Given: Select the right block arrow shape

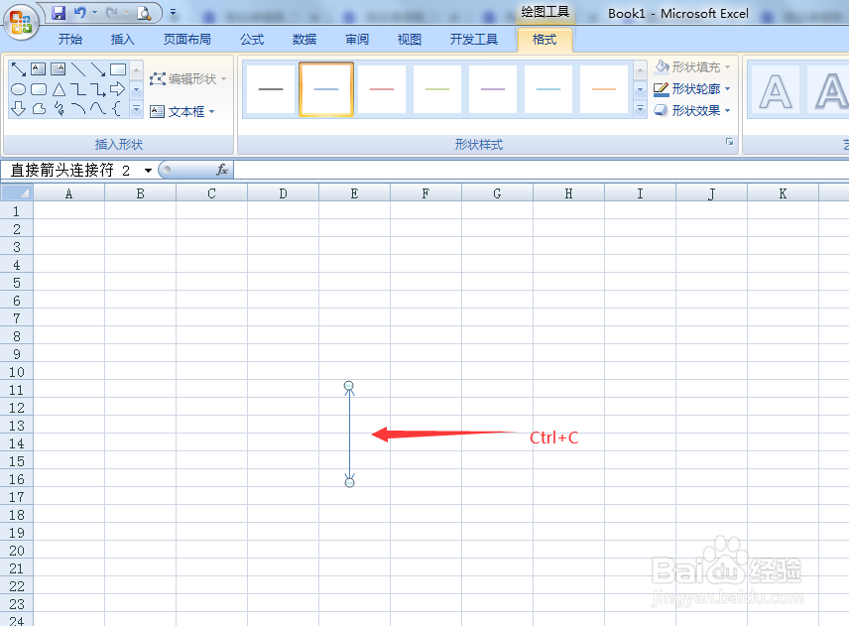Looking at the screenshot, I should click(x=117, y=89).
